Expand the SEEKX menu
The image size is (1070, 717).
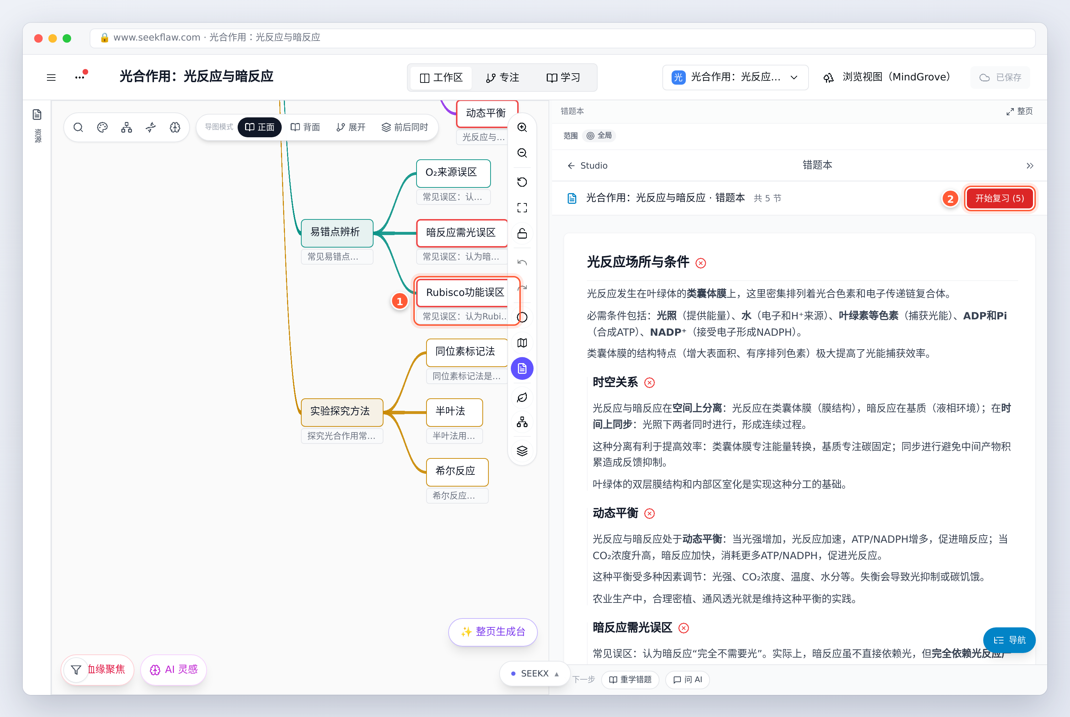tap(535, 673)
